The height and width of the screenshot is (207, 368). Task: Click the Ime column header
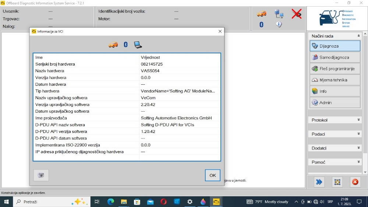tap(39, 57)
